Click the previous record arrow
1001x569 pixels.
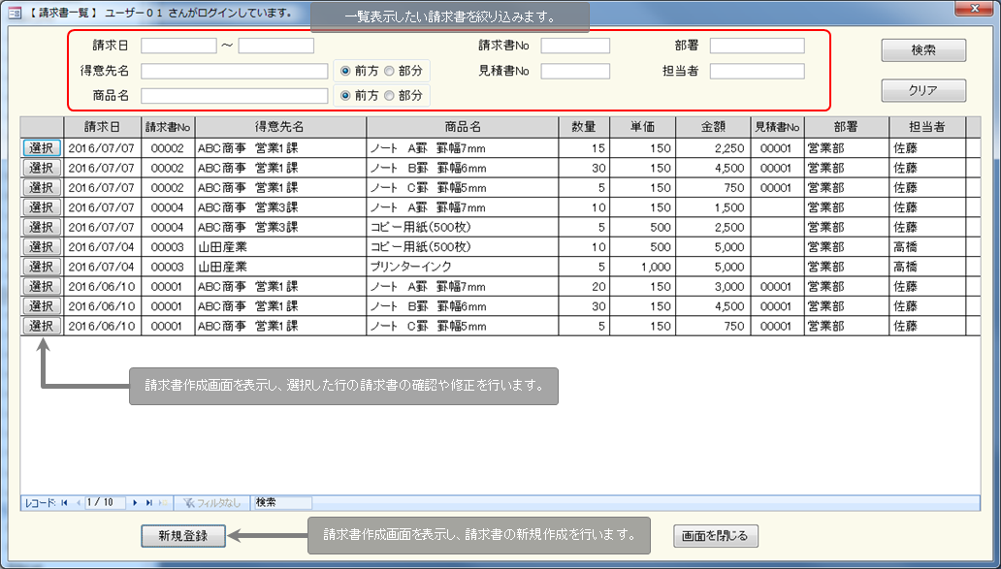point(78,502)
